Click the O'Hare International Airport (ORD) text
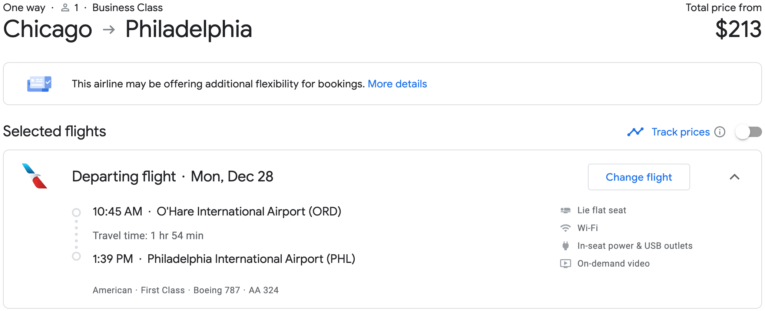 click(249, 211)
